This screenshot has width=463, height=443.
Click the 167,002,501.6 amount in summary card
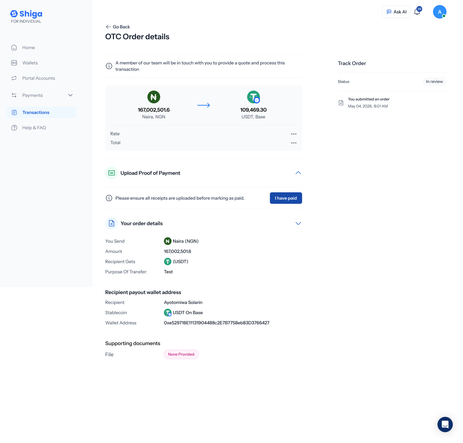154,110
